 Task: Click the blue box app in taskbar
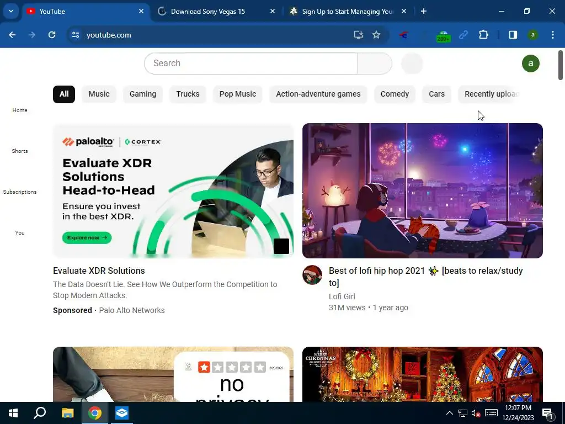[x=122, y=413]
